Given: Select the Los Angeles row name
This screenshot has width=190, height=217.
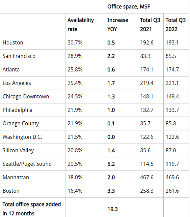Looking at the screenshot, I should click(x=17, y=83).
